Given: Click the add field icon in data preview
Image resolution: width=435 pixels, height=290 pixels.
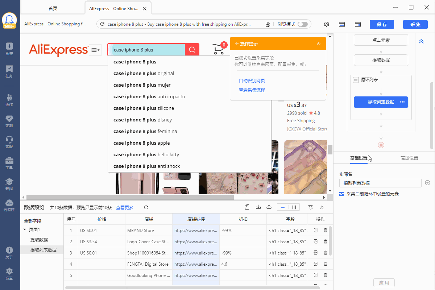Looking at the screenshot, I should [x=247, y=207].
